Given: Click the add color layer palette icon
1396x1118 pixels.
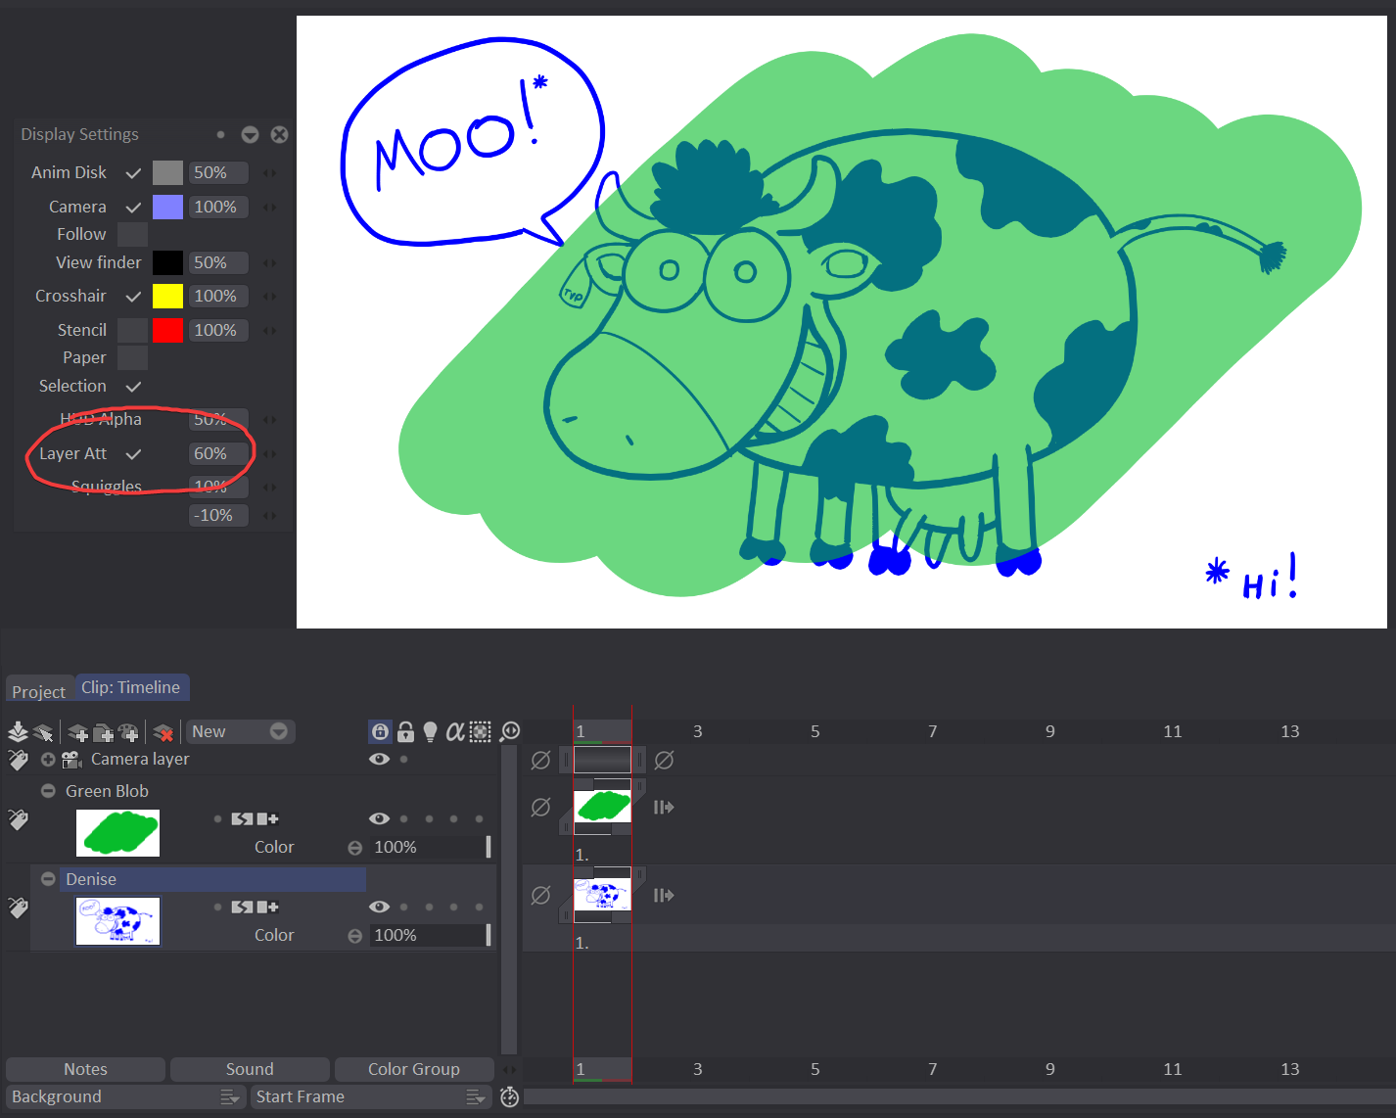Looking at the screenshot, I should click(128, 732).
